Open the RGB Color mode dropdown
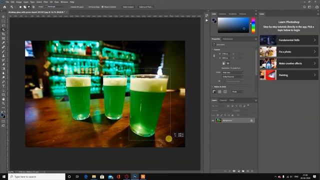Viewport: 320px width, 180px height. tap(232, 72)
